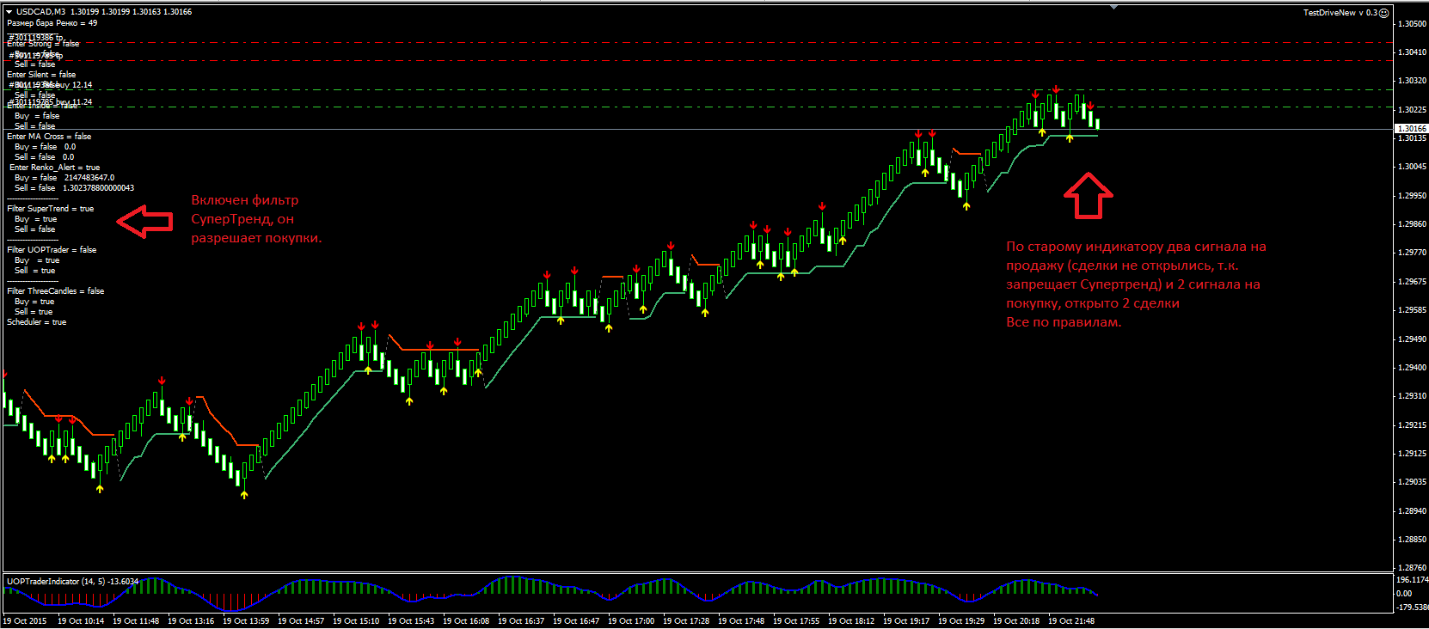Click the triangle icon before USDCAD,M3
The image size is (1429, 629).
click(x=9, y=12)
